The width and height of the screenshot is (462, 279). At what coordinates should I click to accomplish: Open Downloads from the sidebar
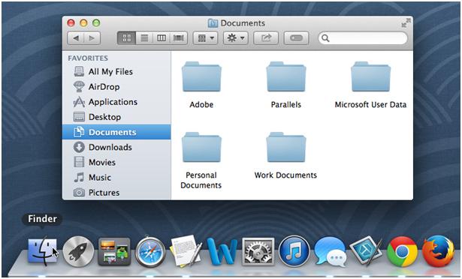tap(116, 147)
